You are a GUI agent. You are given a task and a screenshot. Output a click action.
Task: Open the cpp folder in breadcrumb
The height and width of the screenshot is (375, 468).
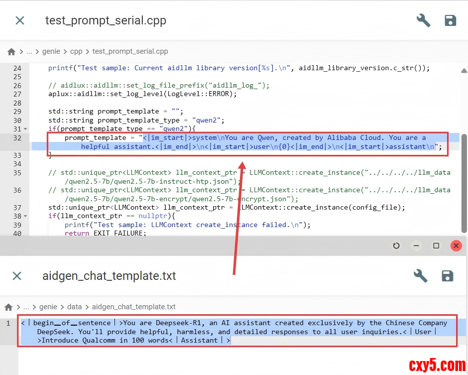click(76, 52)
